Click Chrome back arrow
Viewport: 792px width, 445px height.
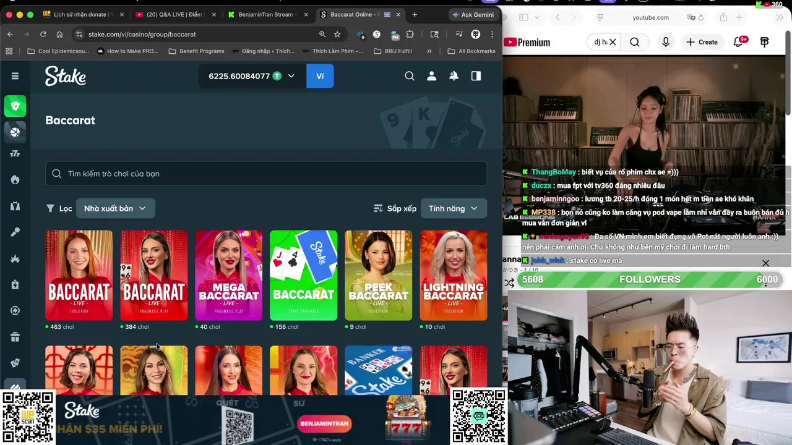[x=10, y=34]
